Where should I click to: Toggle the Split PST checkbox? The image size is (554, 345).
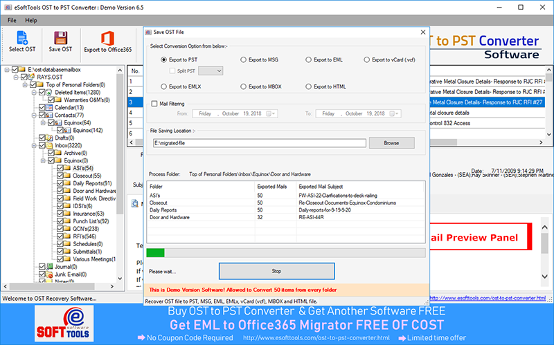pyautogui.click(x=172, y=71)
